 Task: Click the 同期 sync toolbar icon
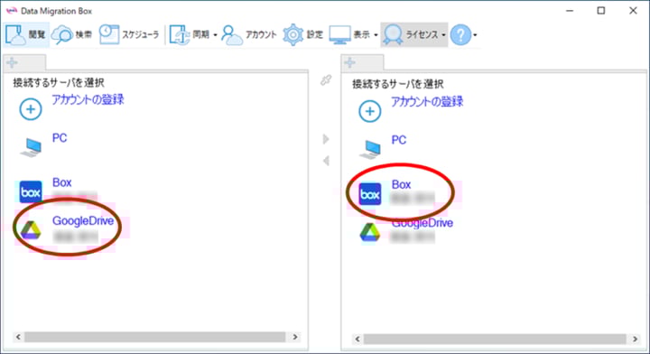180,34
